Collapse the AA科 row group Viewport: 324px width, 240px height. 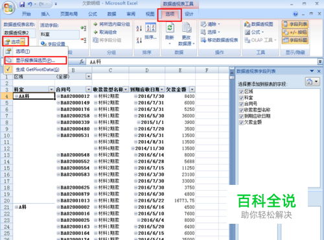tap(16, 96)
